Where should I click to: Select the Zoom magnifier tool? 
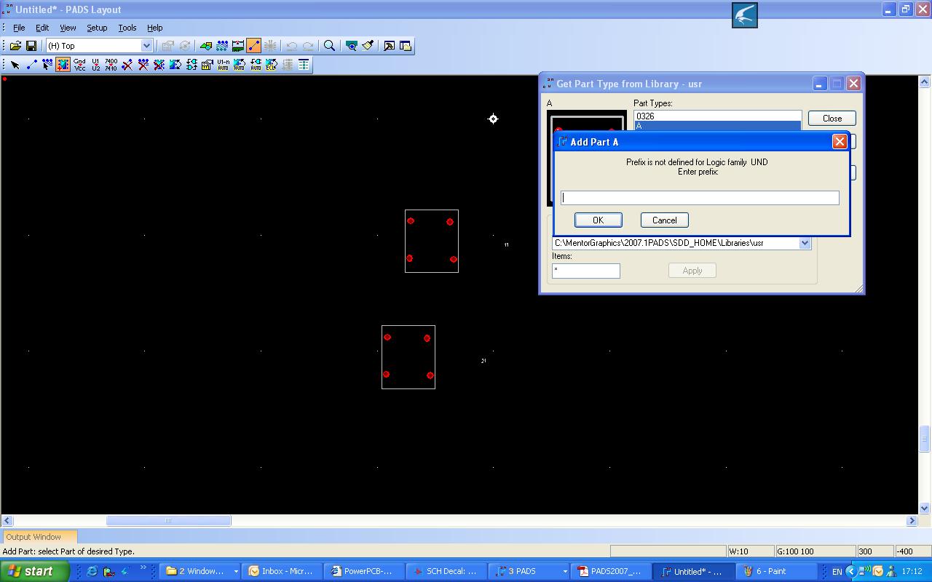(x=329, y=46)
